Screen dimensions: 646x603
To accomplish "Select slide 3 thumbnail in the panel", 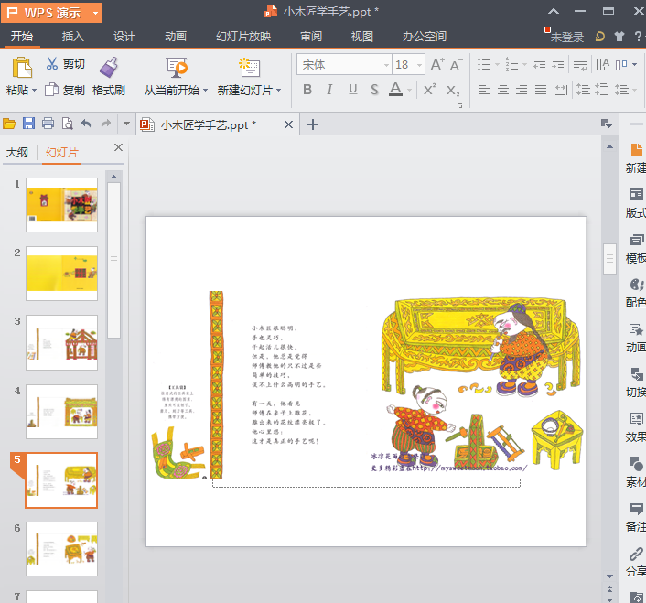I will pos(61,342).
